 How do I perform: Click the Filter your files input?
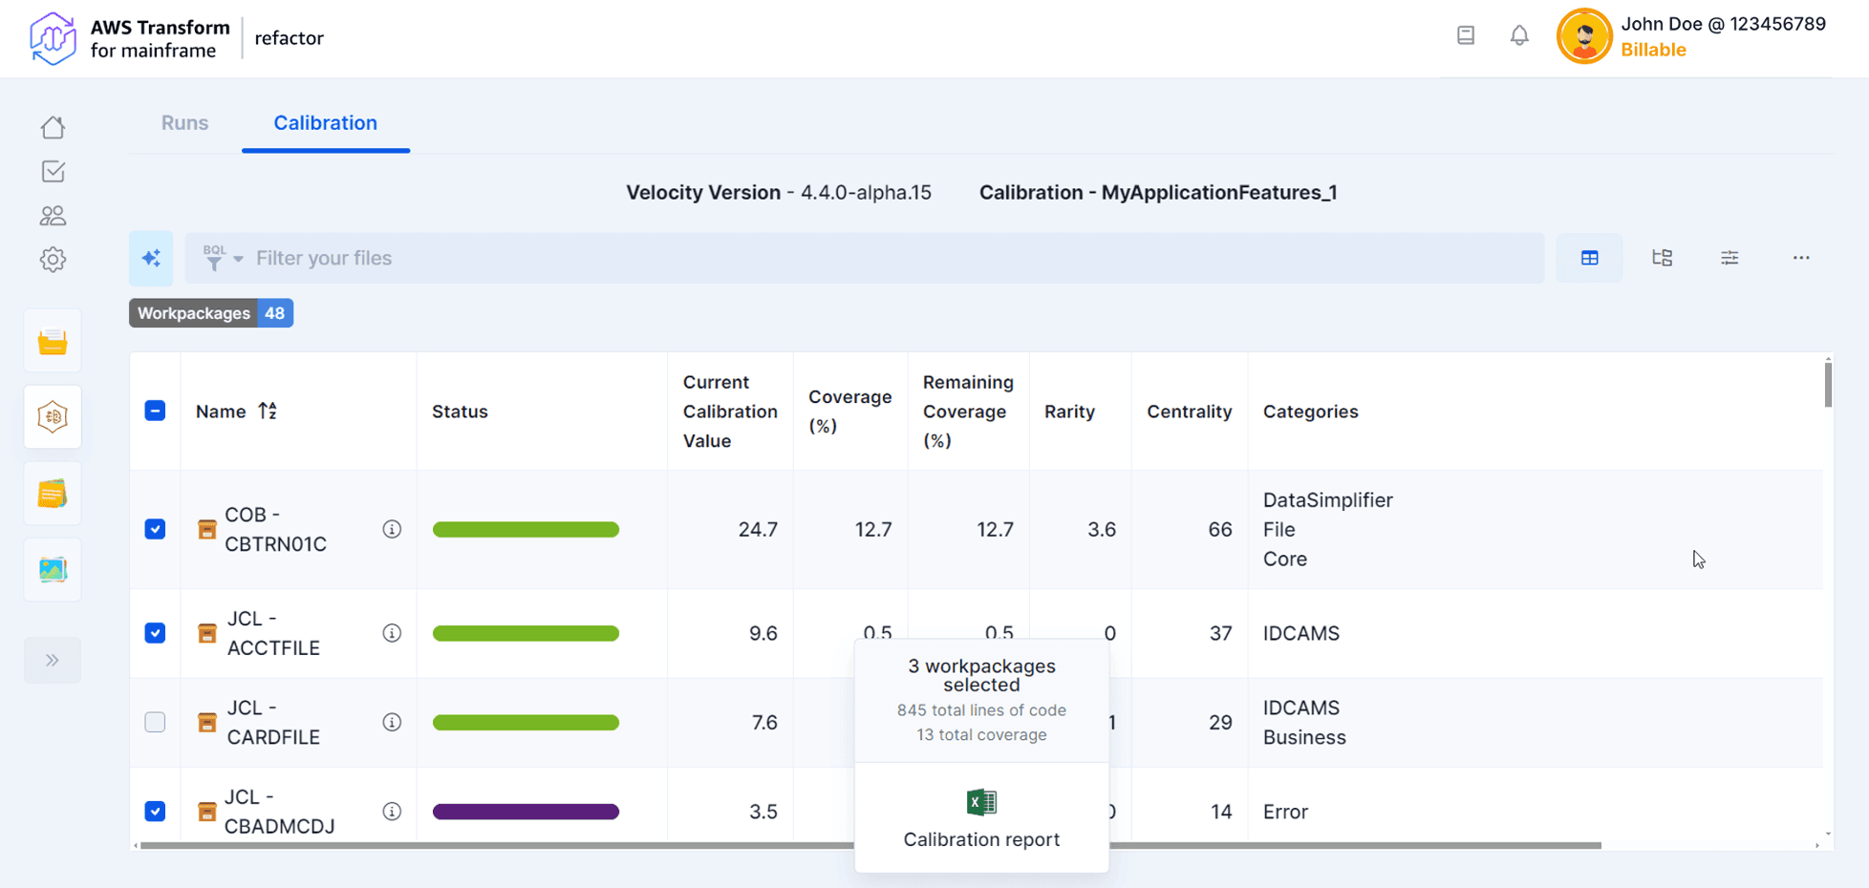pos(860,258)
